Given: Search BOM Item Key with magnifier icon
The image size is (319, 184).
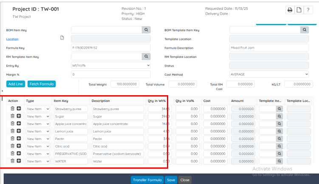Looking at the screenshot, I should tap(146, 30).
